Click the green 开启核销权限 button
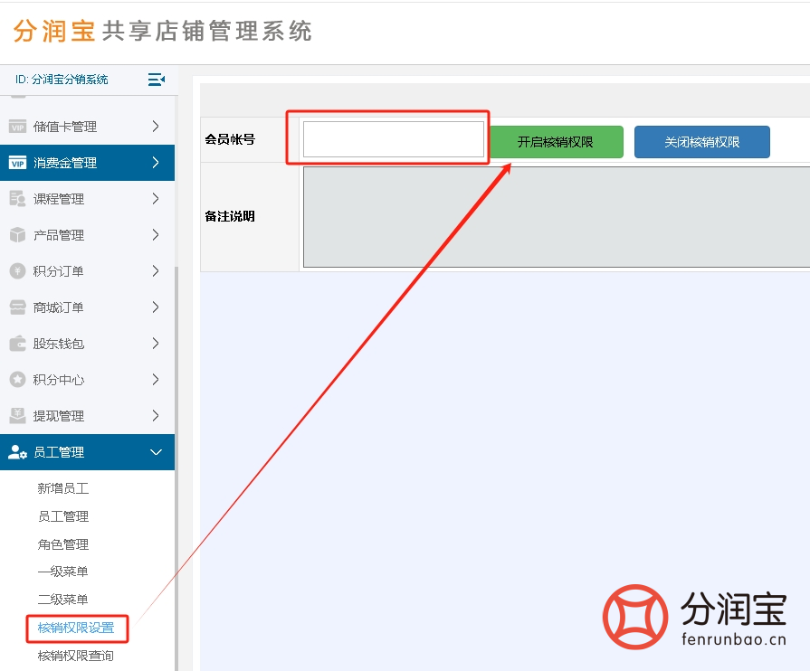Screen dimensions: 810x671 pyautogui.click(x=557, y=142)
